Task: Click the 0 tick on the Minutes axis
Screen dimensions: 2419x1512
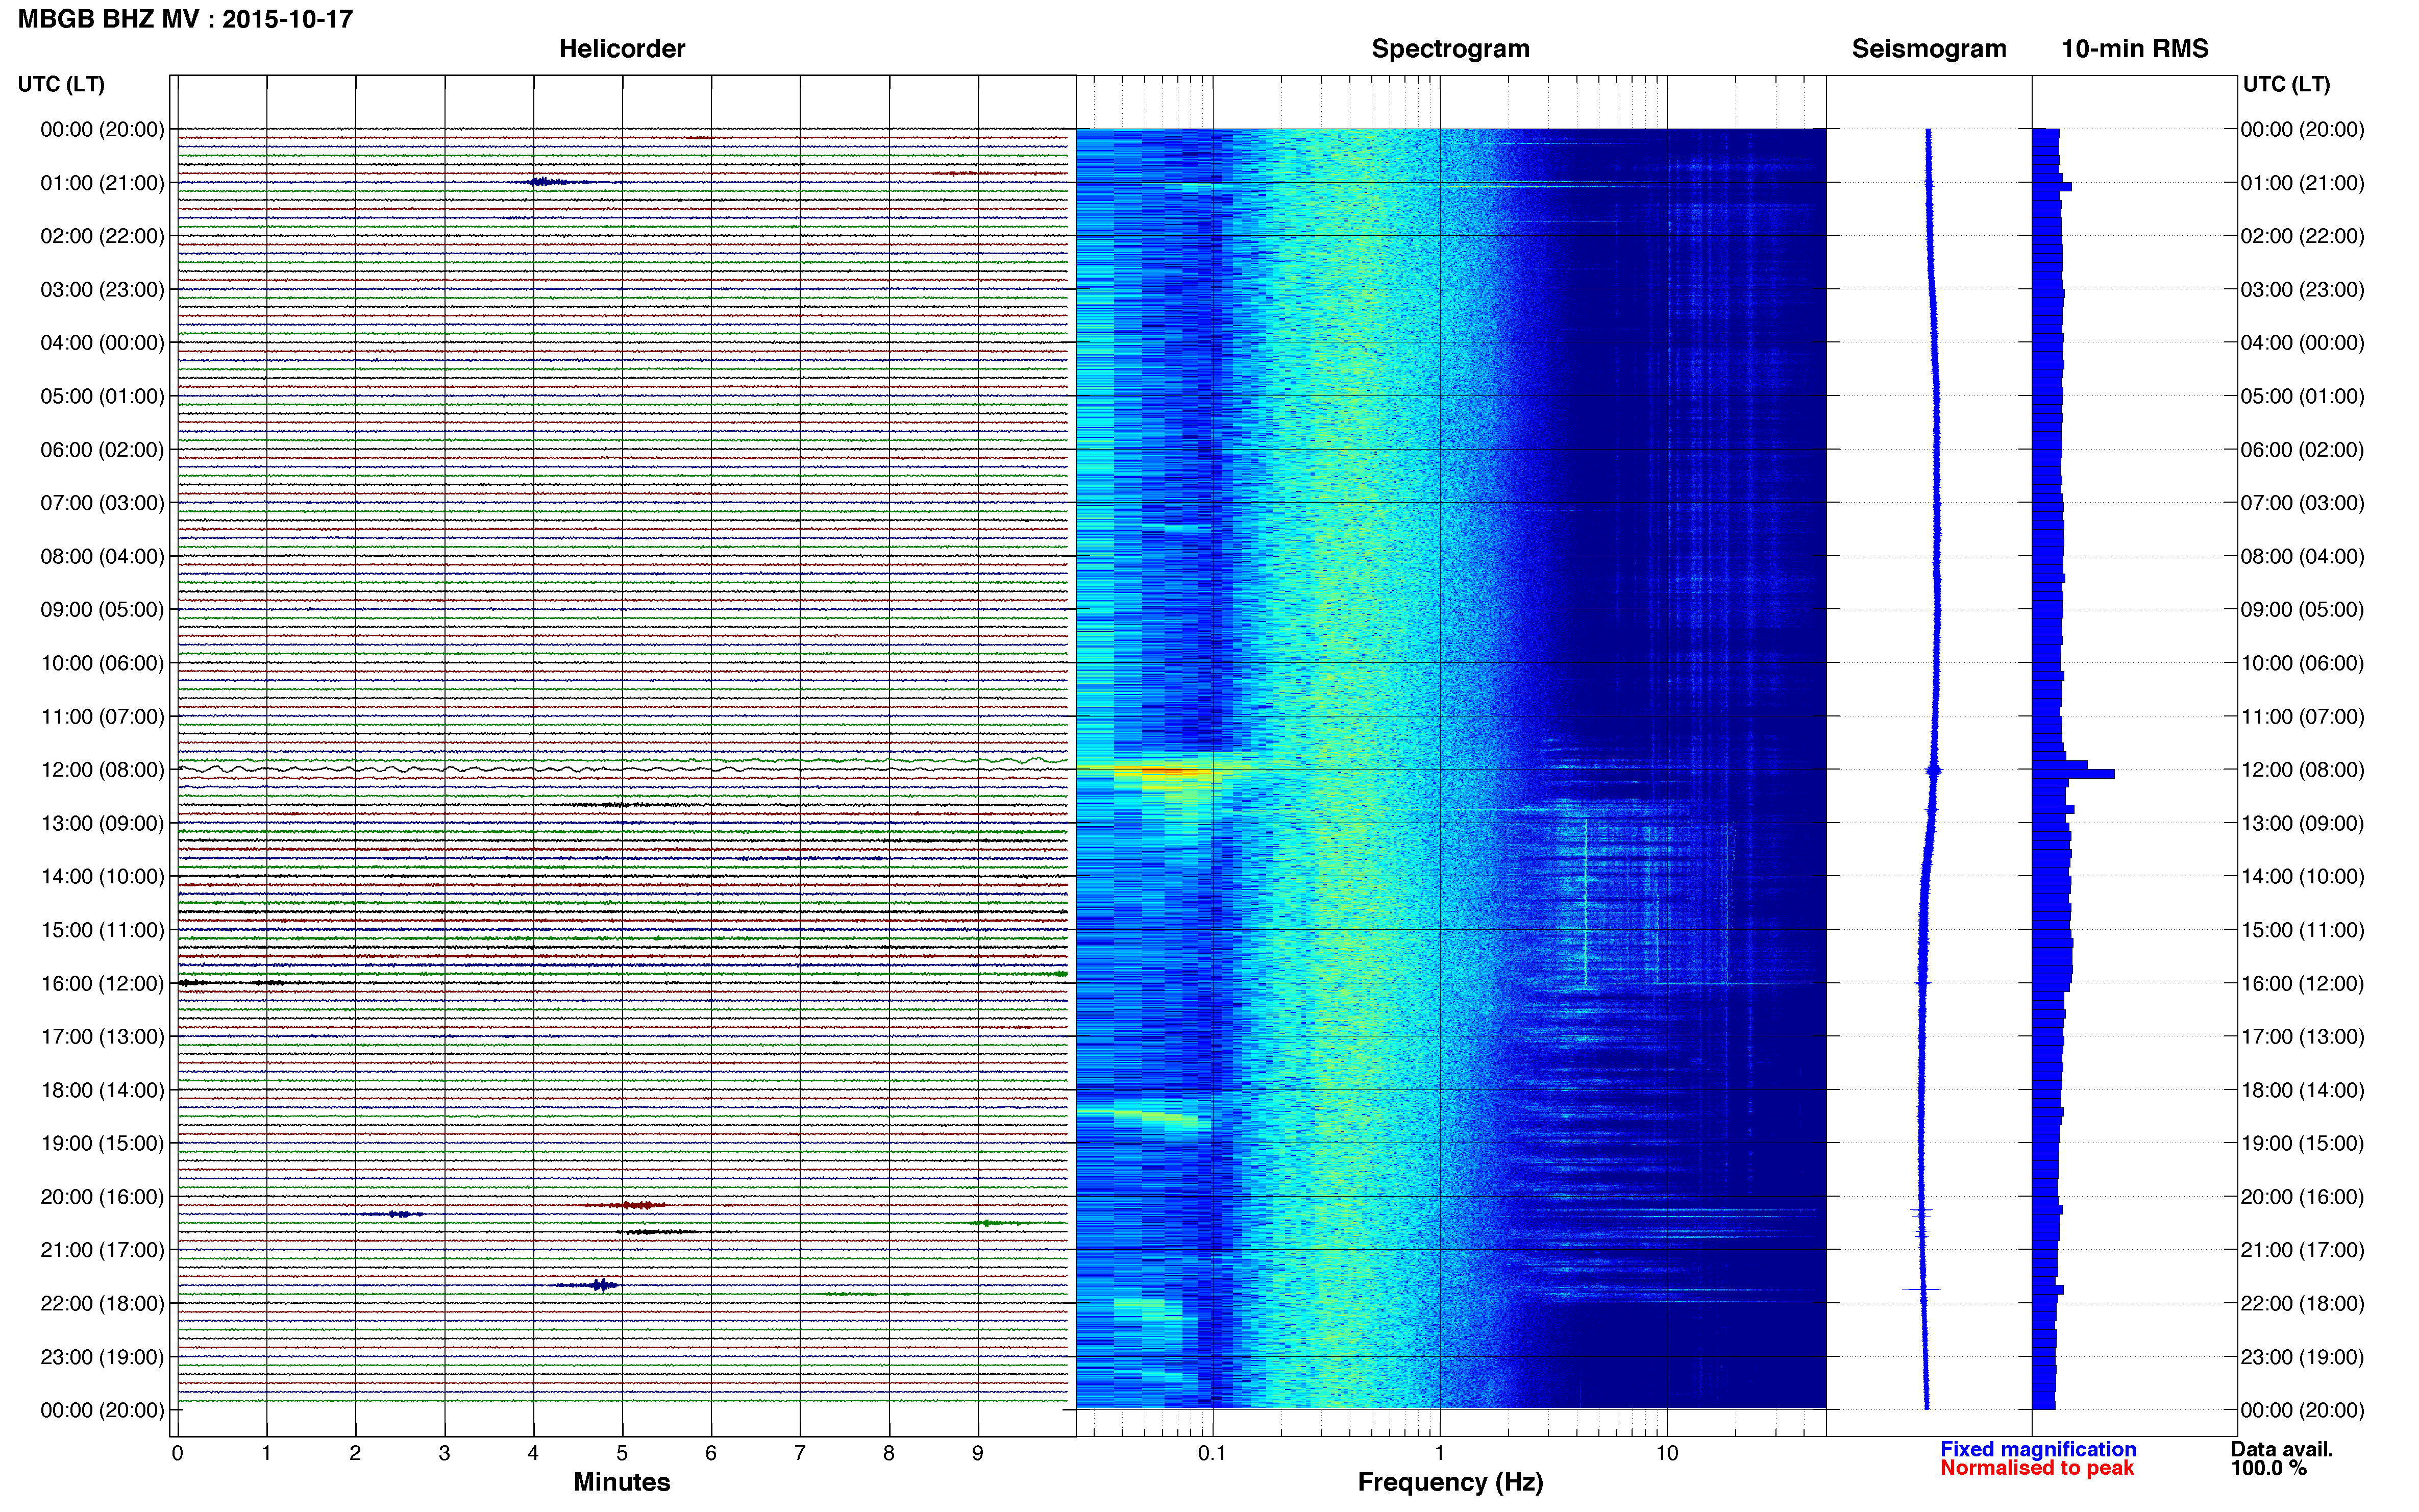Action: coord(177,1453)
